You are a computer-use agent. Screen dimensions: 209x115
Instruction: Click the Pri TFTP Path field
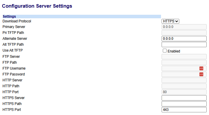(184, 33)
